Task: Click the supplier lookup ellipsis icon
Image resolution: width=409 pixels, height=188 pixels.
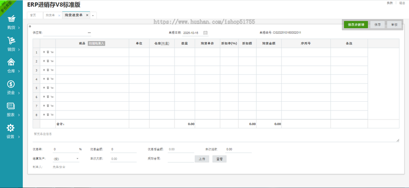Action: tap(89, 33)
